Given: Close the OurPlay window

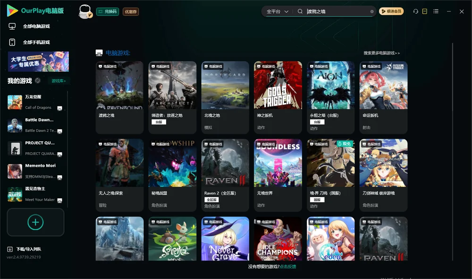Looking at the screenshot, I should point(462,11).
